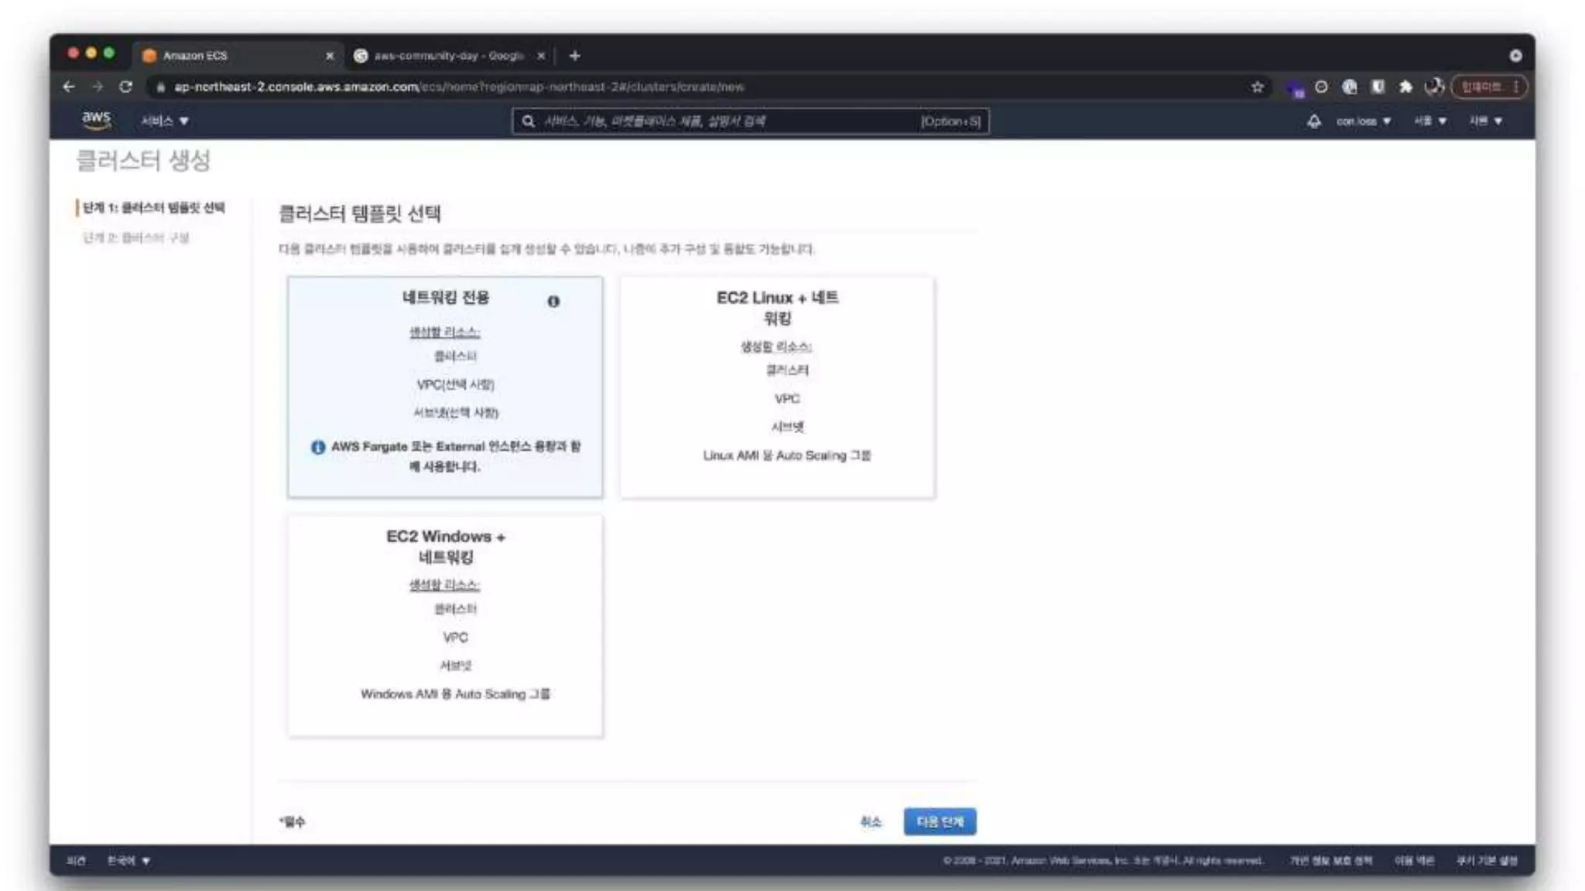Expand the 서비스 services dropdown

click(164, 121)
